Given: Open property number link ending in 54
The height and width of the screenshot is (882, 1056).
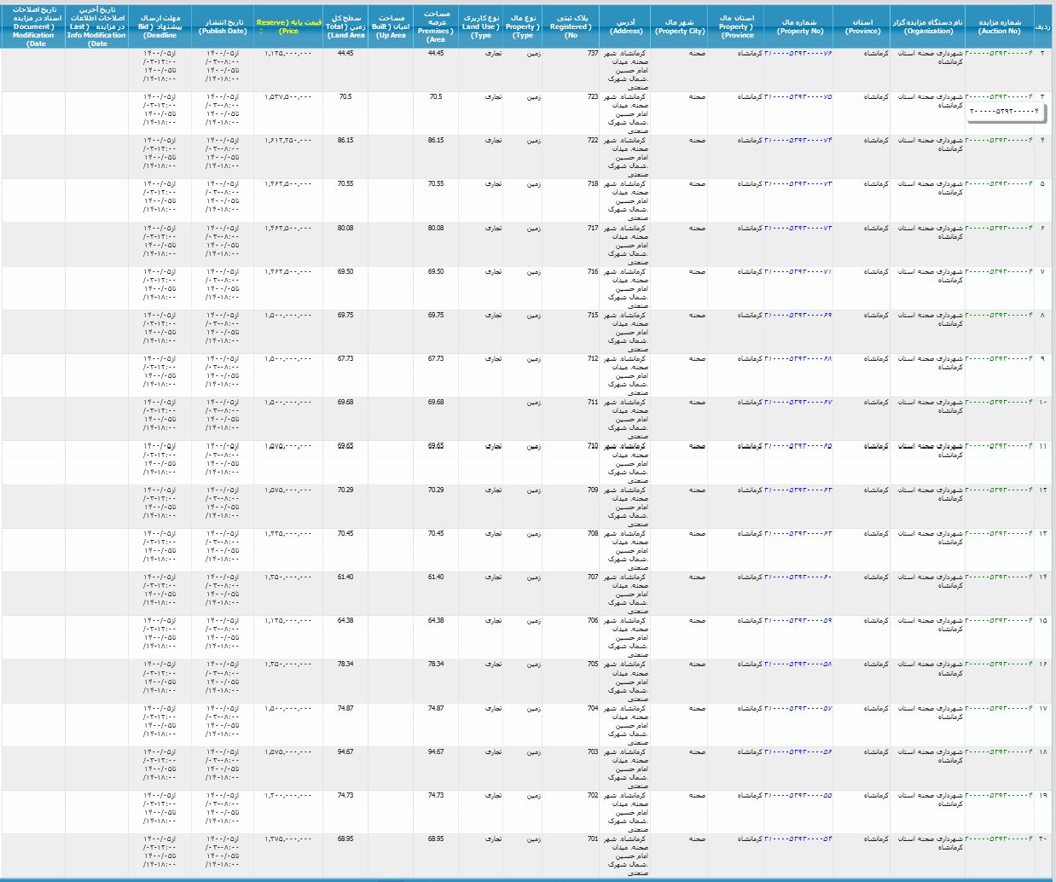Looking at the screenshot, I should tap(798, 839).
